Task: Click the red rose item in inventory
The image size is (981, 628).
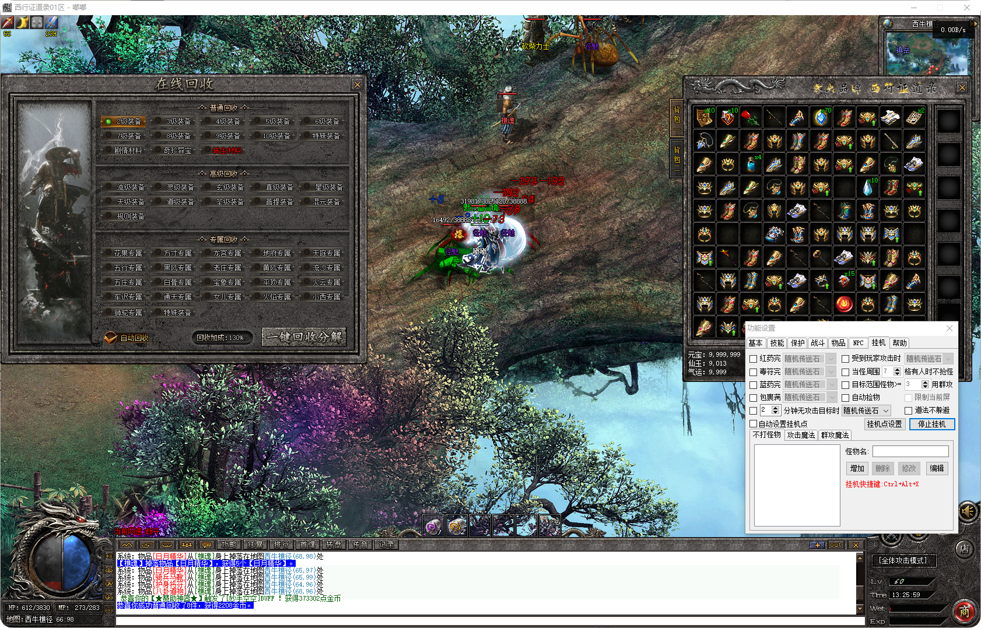Action: click(751, 118)
